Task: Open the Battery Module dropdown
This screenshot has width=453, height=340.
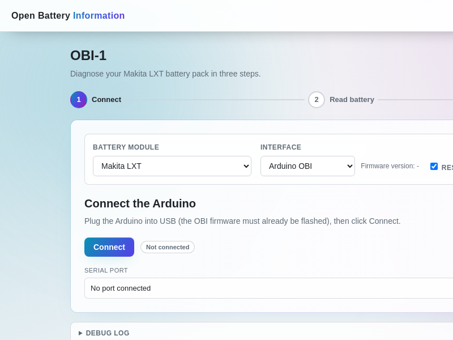Action: point(172,166)
